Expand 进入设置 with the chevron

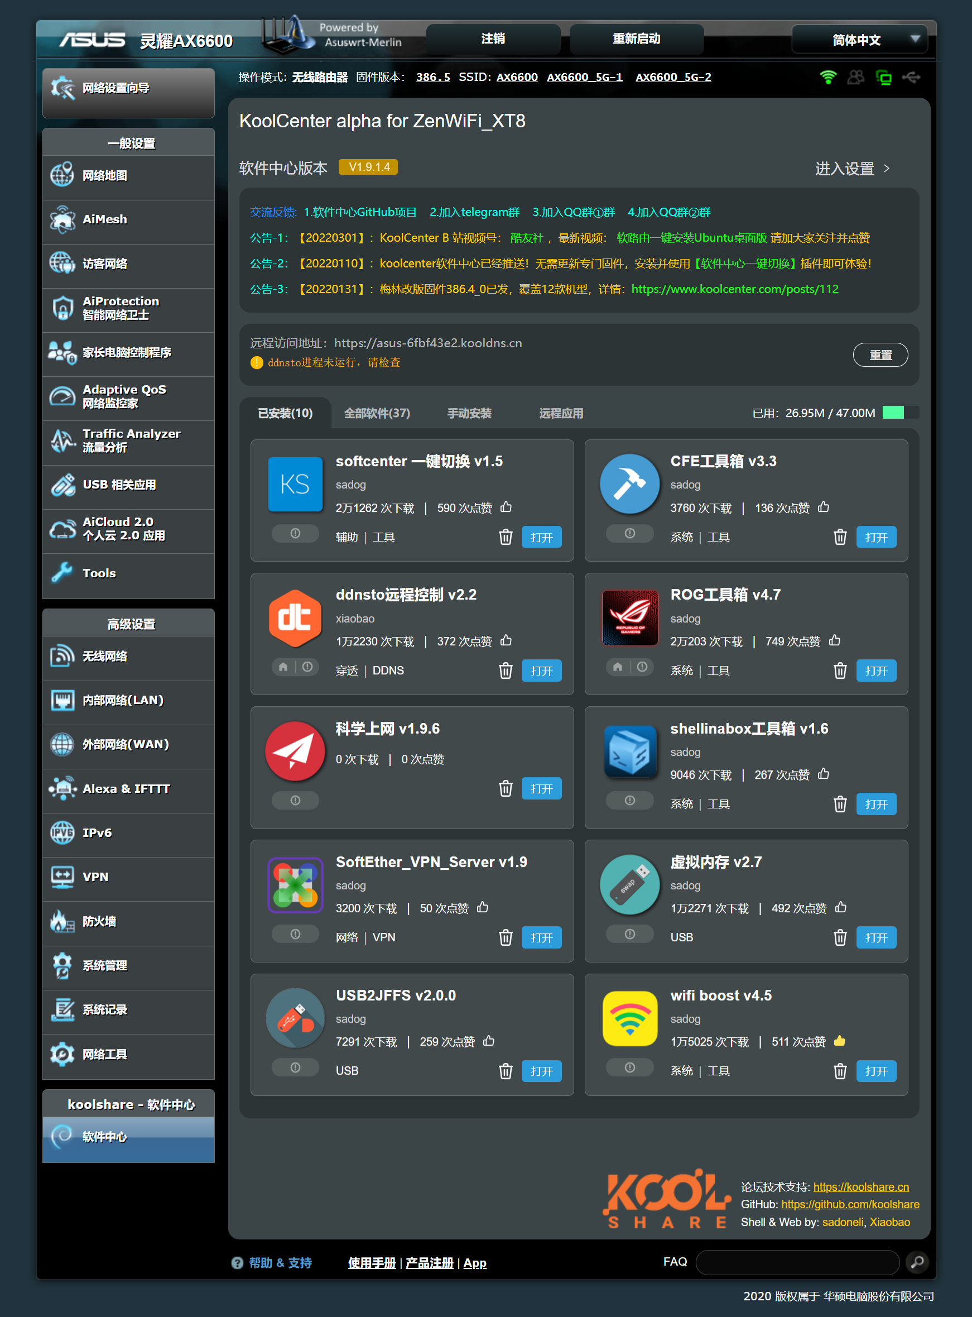pyautogui.click(x=886, y=169)
